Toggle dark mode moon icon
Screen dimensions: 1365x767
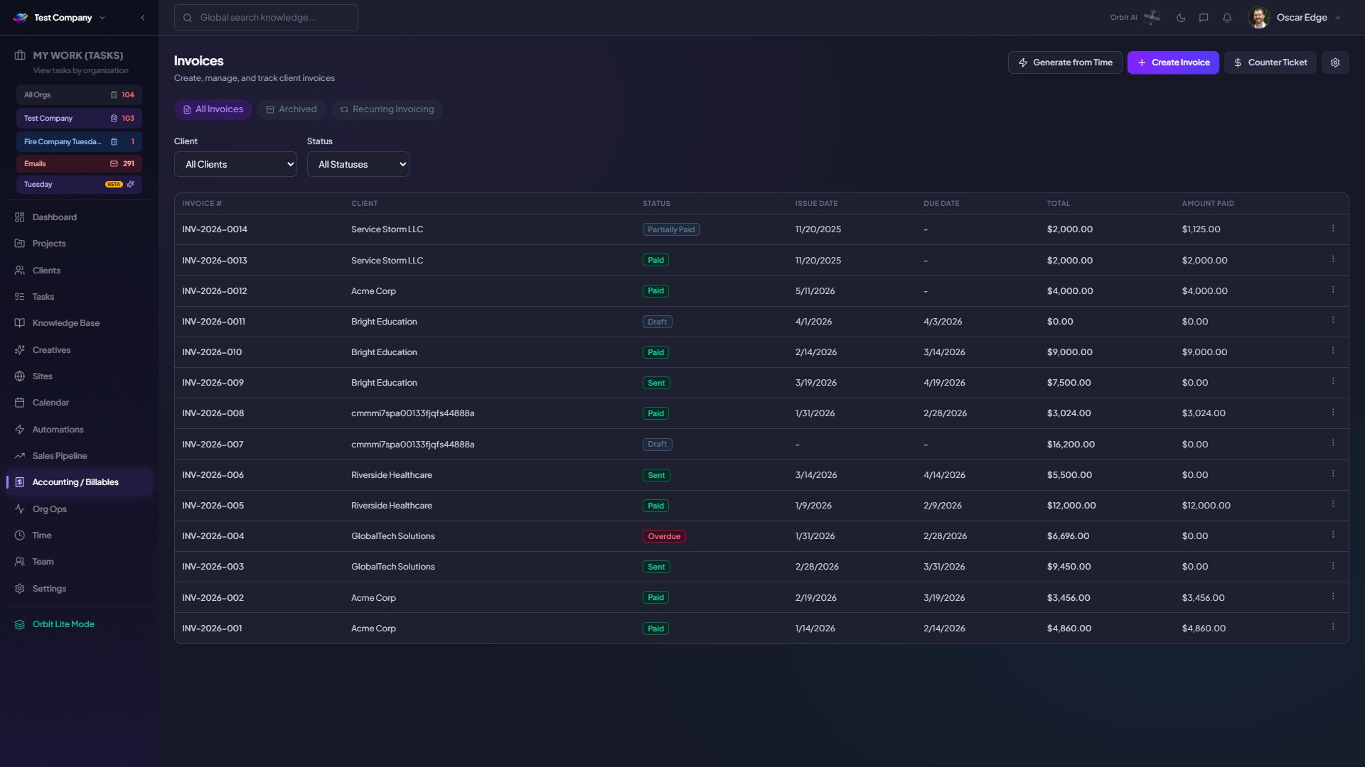point(1181,18)
